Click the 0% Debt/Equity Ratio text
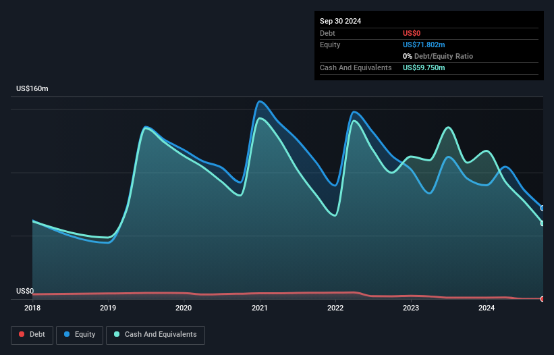 438,56
